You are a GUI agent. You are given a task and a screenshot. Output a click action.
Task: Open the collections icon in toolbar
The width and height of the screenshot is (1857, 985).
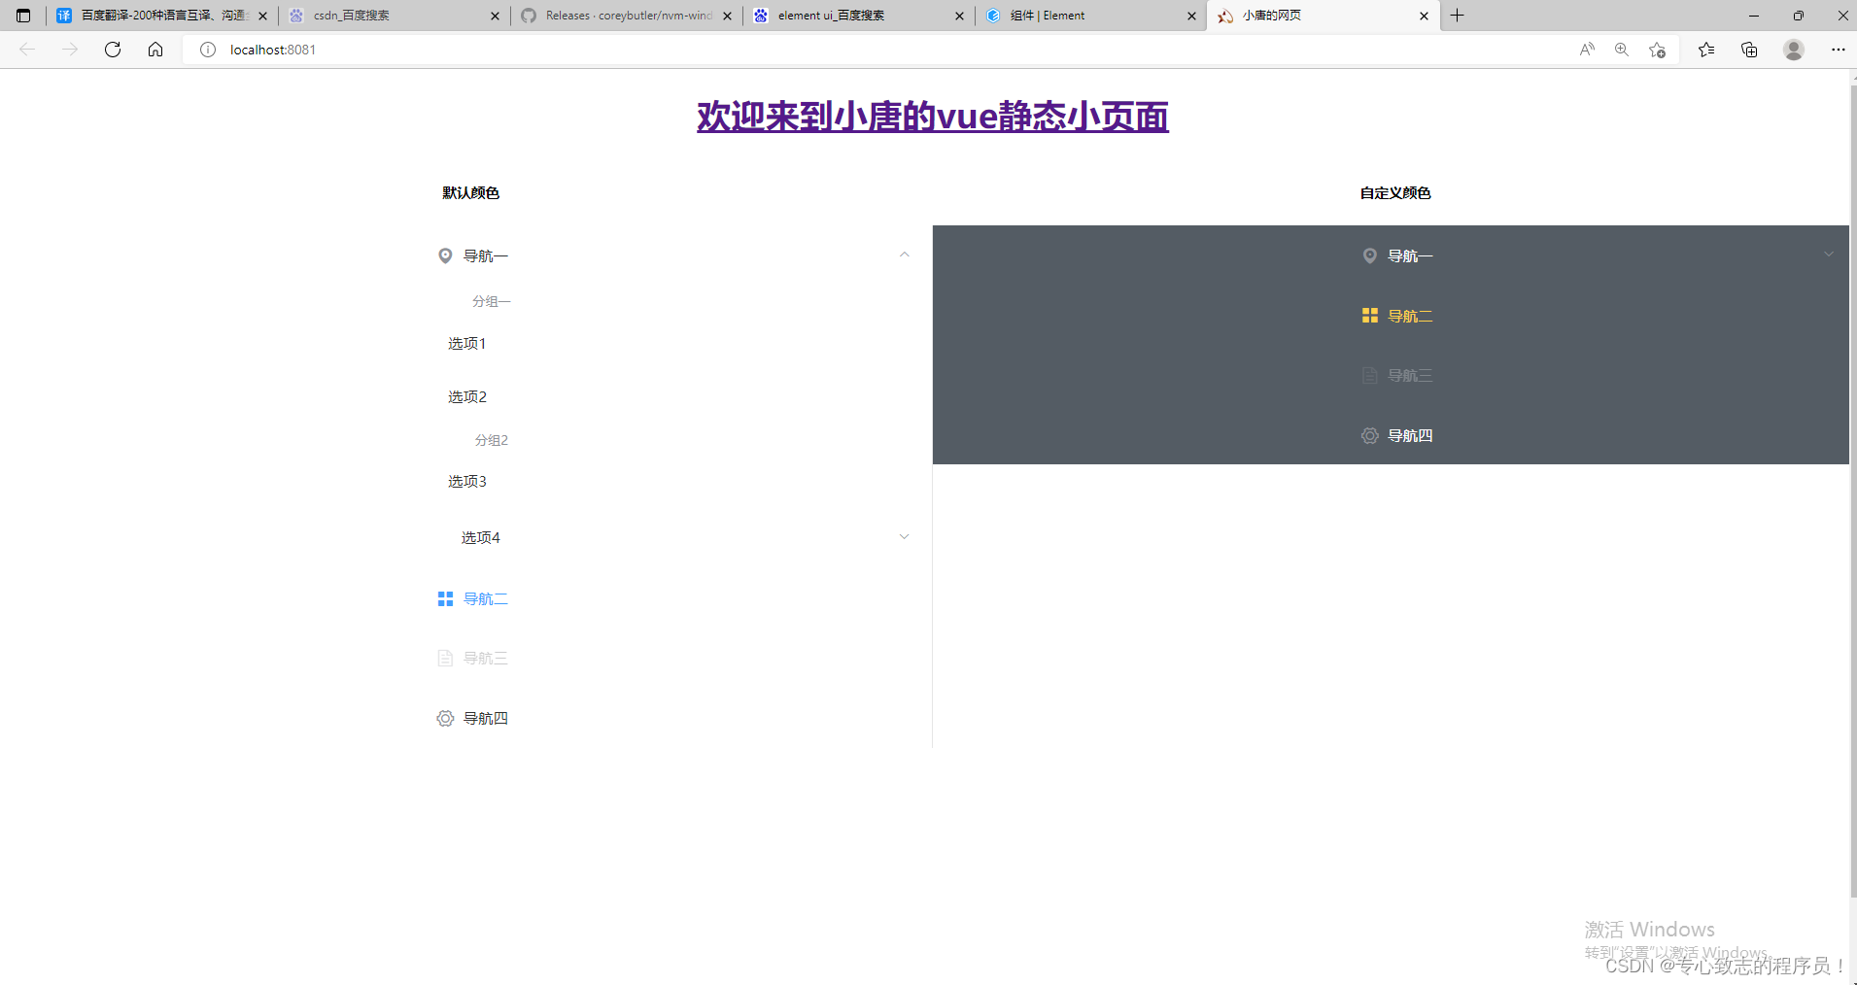[x=1749, y=50]
